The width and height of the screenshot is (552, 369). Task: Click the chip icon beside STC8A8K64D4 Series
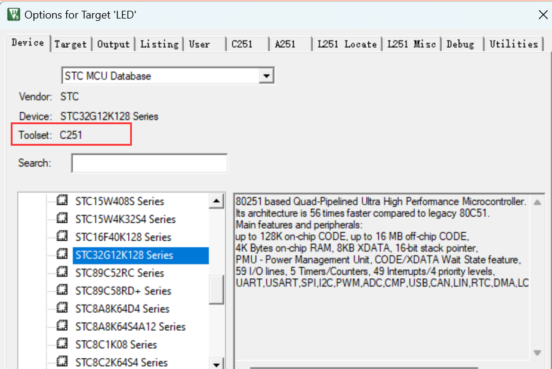click(x=62, y=308)
